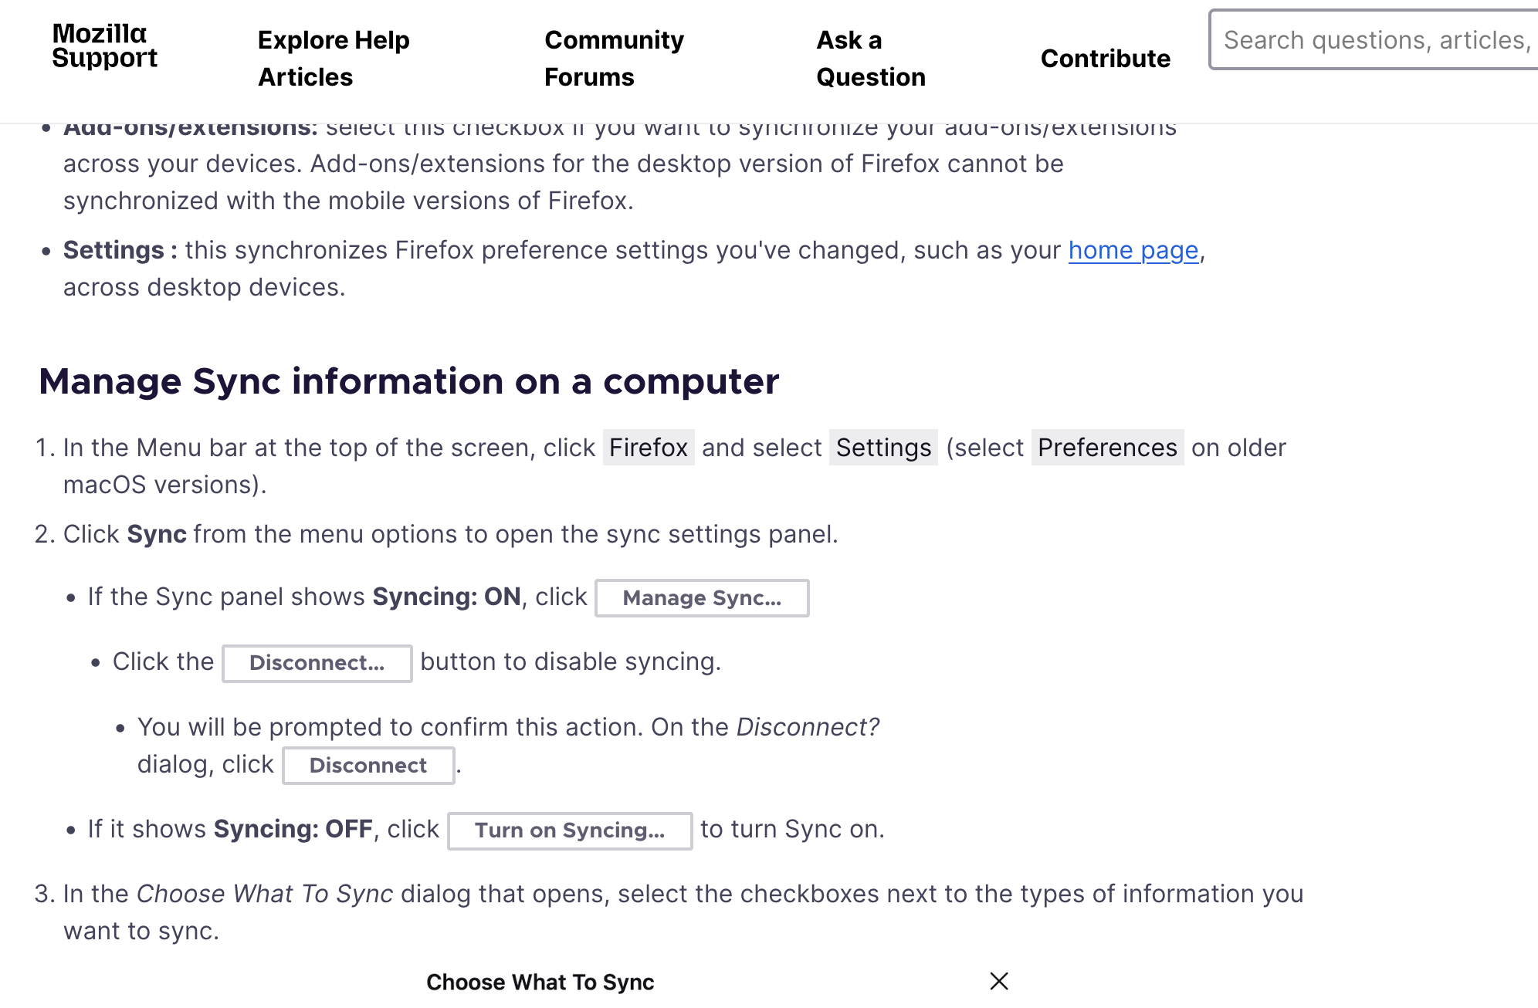Click the Manage Sync information heading
The image size is (1538, 1008).
pos(408,381)
